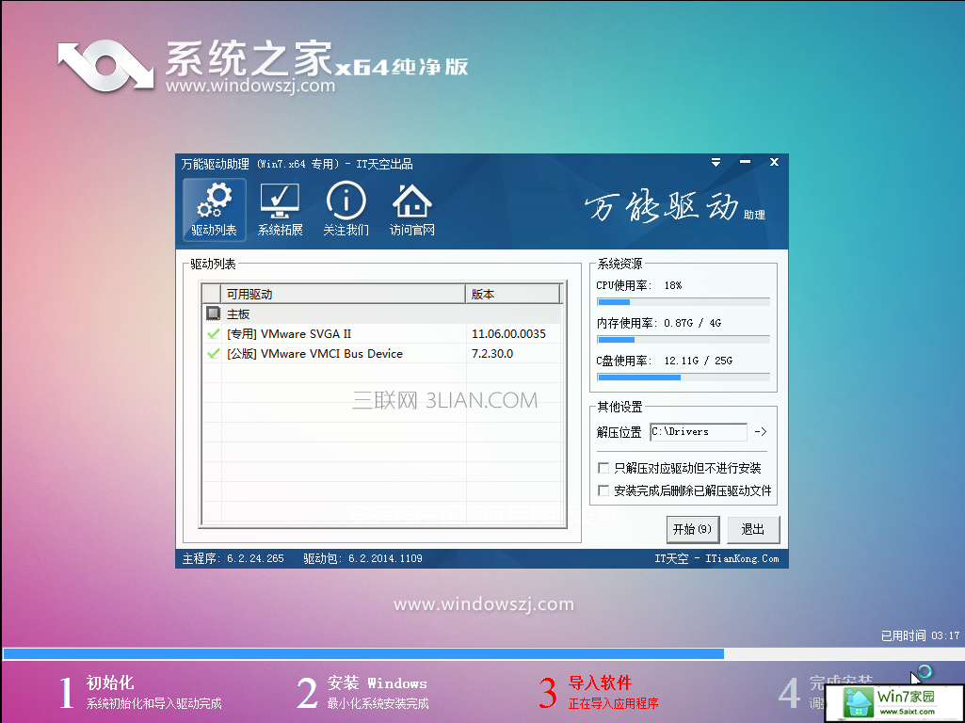The width and height of the screenshot is (965, 723).
Task: Open the title bar dropdown menu arrow
Action: coord(716,163)
